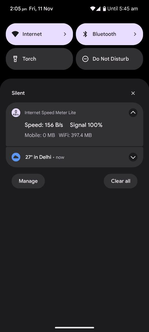Open Internet tile details chevron
Viewport: 149px width, 332px height.
(65, 34)
